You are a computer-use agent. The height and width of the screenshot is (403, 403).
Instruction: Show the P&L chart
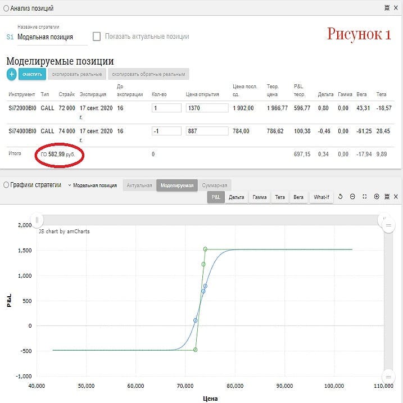click(216, 197)
